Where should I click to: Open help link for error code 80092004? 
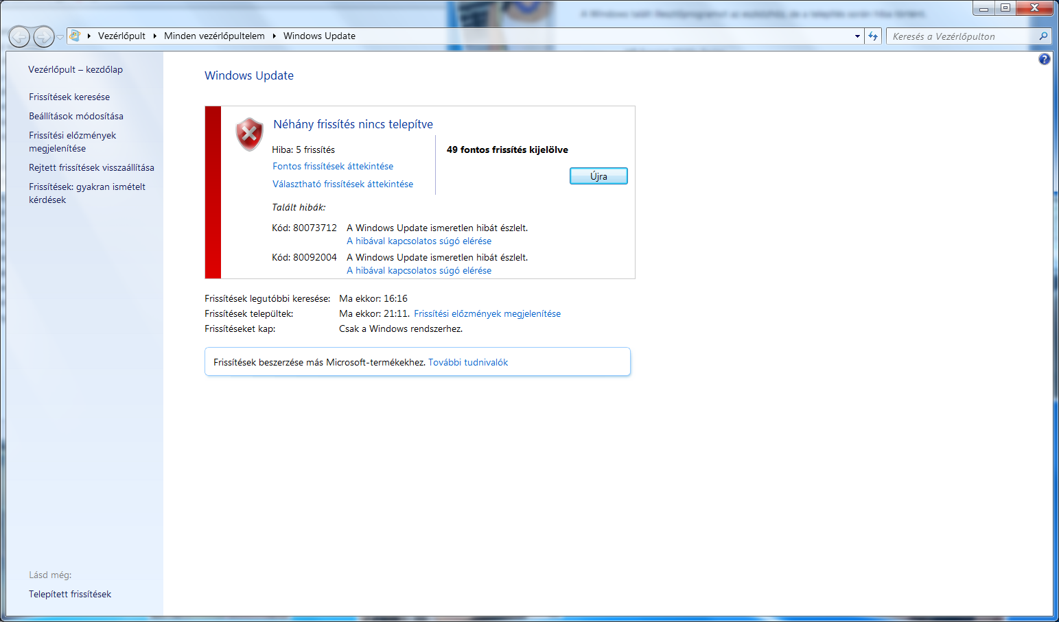point(419,270)
